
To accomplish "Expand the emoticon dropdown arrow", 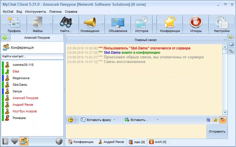I will tap(77, 120).
